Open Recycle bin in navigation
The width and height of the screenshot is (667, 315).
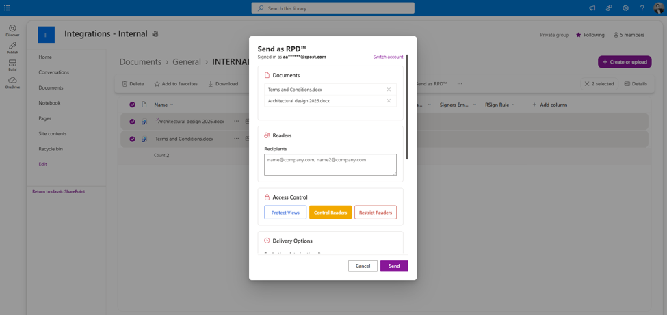tap(51, 149)
